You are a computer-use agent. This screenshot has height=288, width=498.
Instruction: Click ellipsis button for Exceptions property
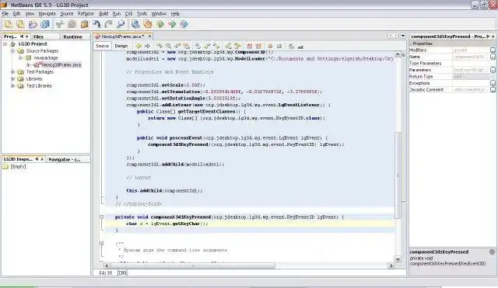[493, 83]
